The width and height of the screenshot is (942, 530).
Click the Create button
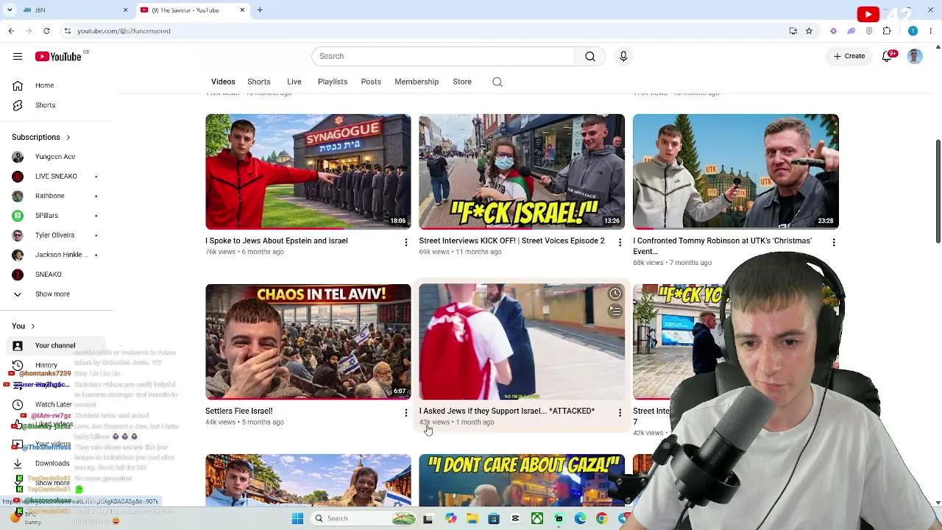(x=849, y=57)
